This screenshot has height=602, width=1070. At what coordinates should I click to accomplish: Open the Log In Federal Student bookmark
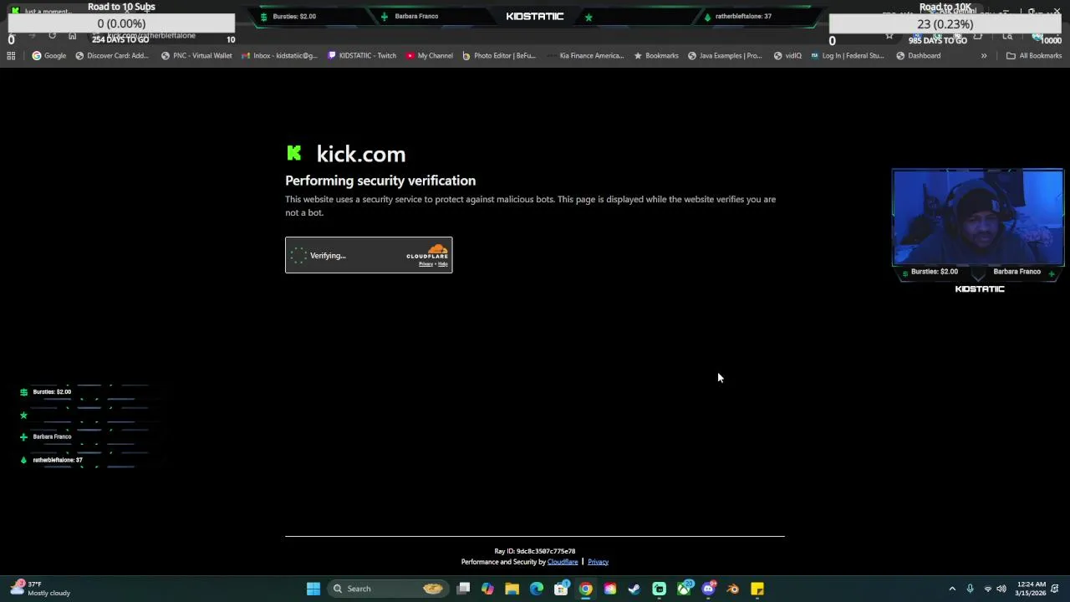tap(847, 56)
